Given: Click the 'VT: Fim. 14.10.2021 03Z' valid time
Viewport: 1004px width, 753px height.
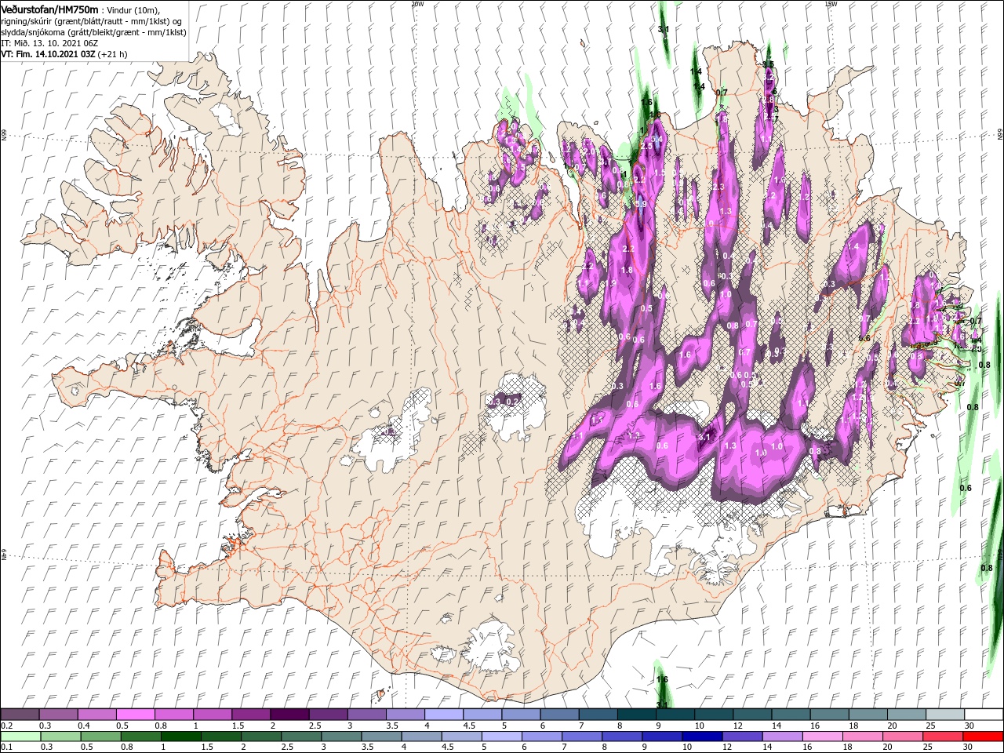Looking at the screenshot, I should click(x=48, y=54).
